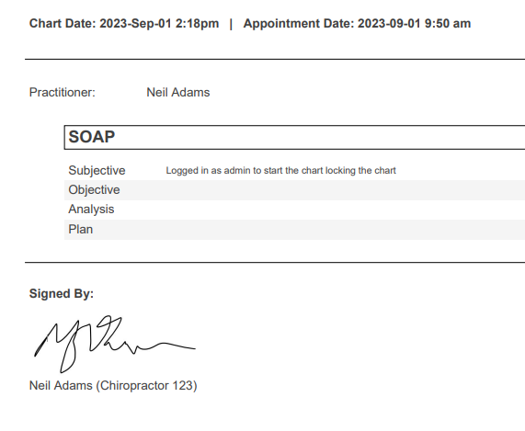Click the Subjective note text about admin
The height and width of the screenshot is (431, 525).
click(281, 171)
